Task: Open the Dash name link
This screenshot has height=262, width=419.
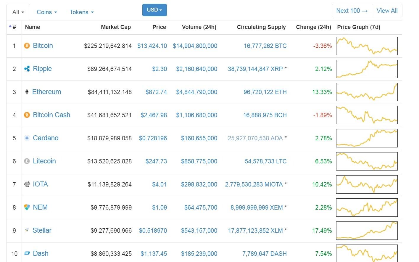Action: click(x=41, y=253)
